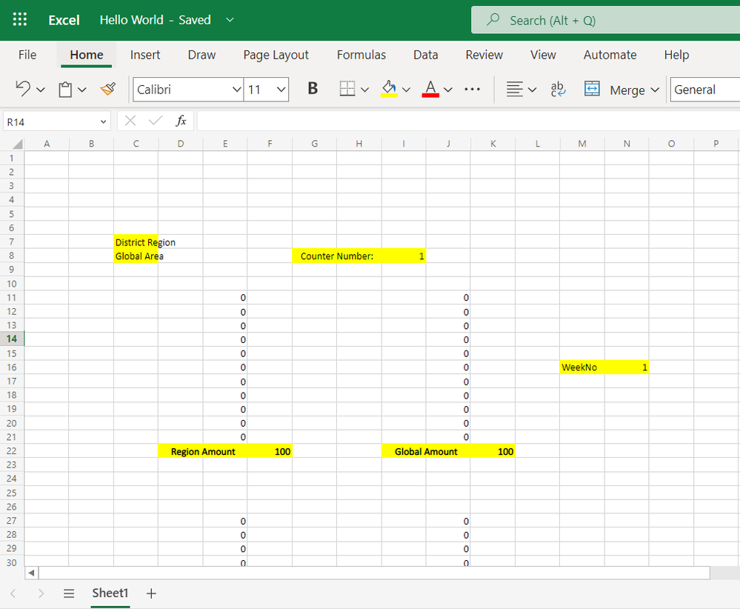The width and height of the screenshot is (740, 609).
Task: Select the Counter Number: cell
Action: (x=337, y=256)
